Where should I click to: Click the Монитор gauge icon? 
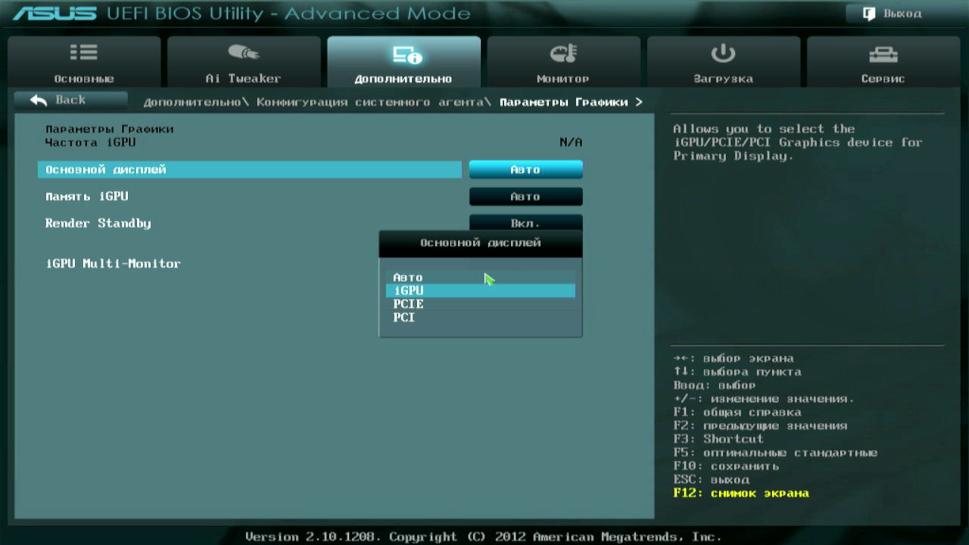click(563, 53)
